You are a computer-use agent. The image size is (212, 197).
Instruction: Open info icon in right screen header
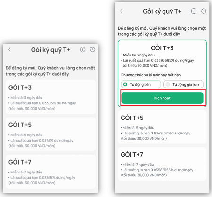point(194,11)
